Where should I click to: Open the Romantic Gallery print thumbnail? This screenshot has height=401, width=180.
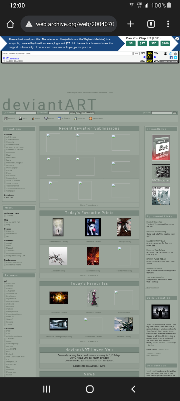[x=93, y=227]
